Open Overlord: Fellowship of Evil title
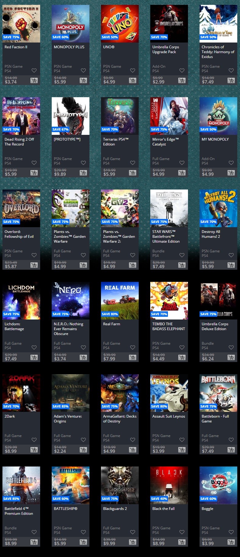The image size is (240, 557). tap(19, 234)
